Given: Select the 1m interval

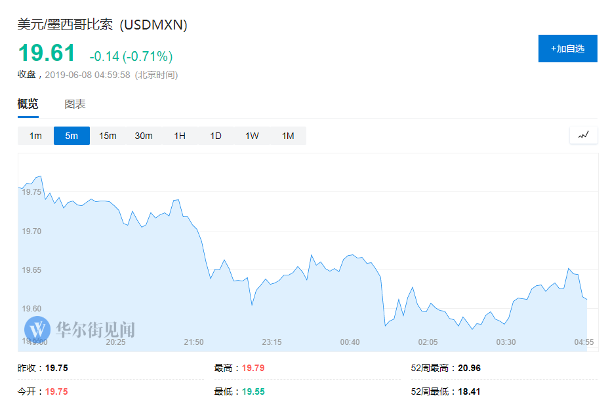Looking at the screenshot, I should click(x=35, y=136).
